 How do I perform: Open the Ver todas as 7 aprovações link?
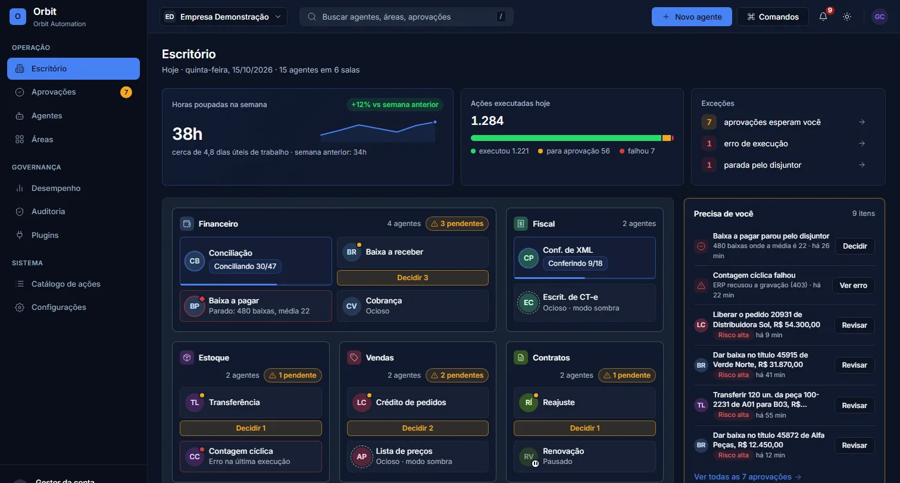click(x=748, y=476)
